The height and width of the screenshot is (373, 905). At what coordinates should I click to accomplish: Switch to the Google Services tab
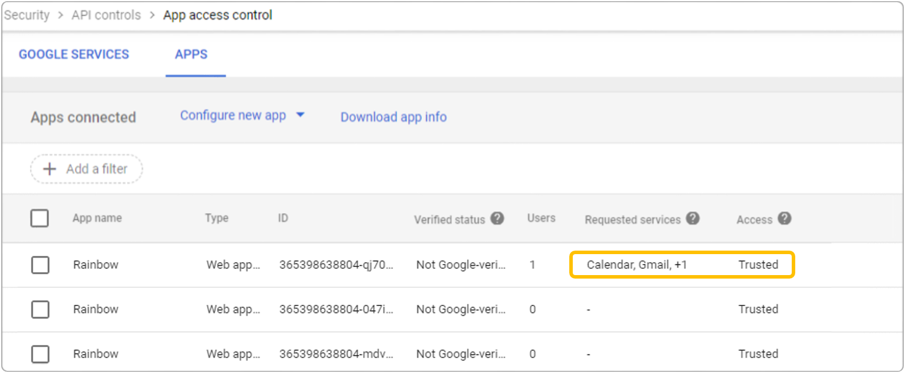(x=74, y=54)
